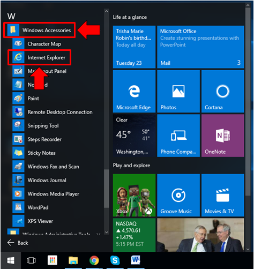Open the news photo tile
Image resolution: width=254 pixels, height=270 pixels.
click(x=200, y=235)
